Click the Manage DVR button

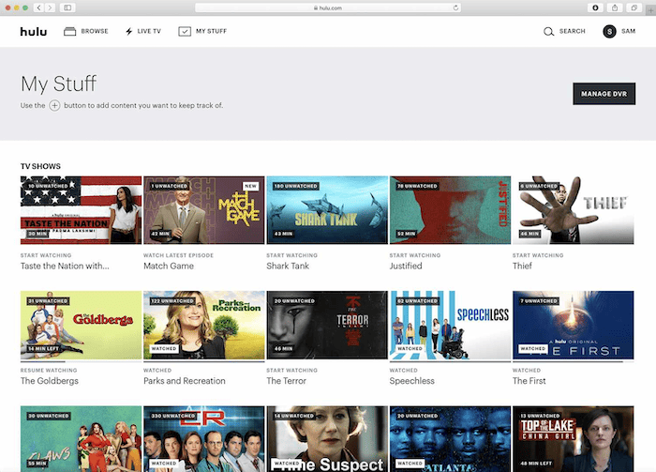pyautogui.click(x=604, y=94)
